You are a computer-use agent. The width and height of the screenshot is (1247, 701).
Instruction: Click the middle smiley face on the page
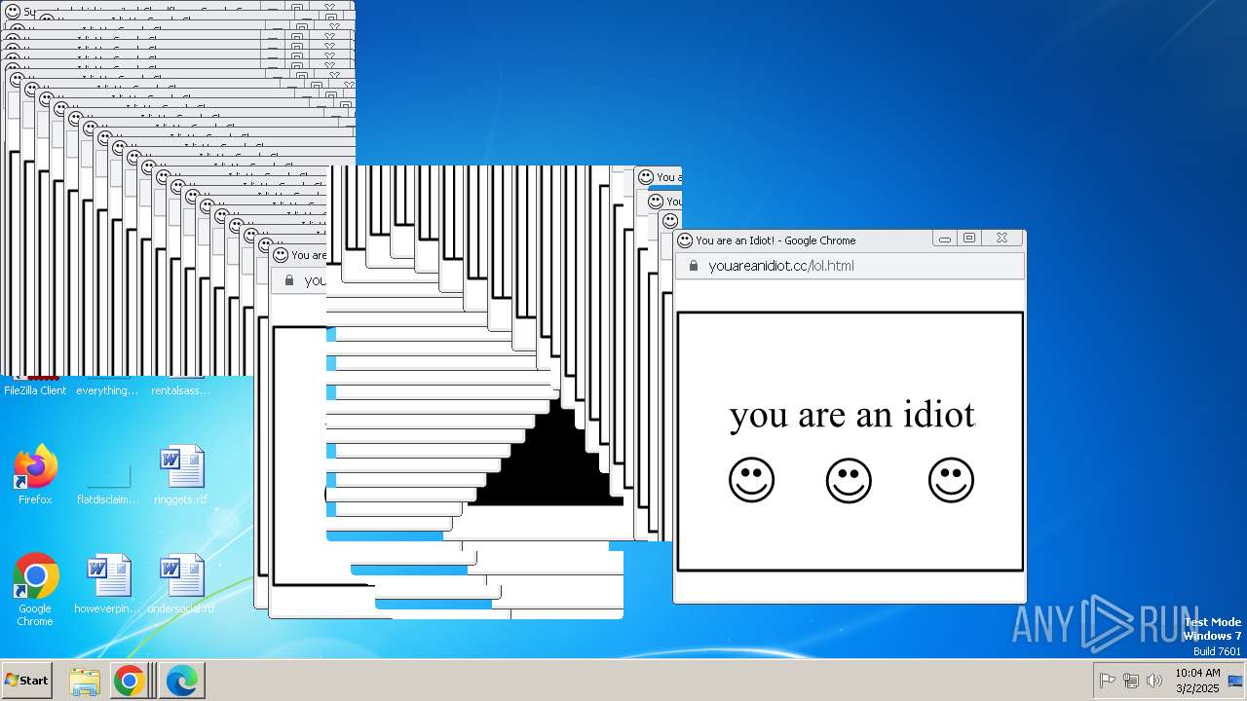click(x=849, y=480)
